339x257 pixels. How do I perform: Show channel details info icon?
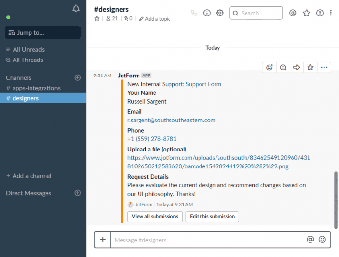coord(207,13)
